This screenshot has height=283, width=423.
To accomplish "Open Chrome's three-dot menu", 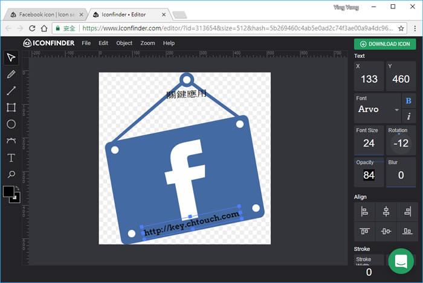I will tap(415, 28).
